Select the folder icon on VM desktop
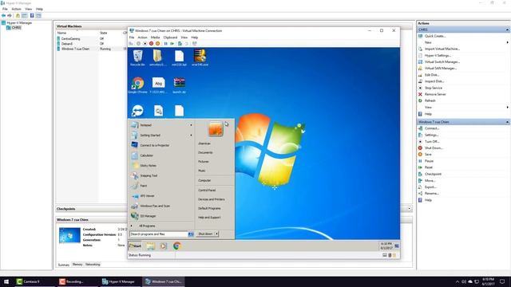The width and height of the screenshot is (511, 287). tap(158, 58)
